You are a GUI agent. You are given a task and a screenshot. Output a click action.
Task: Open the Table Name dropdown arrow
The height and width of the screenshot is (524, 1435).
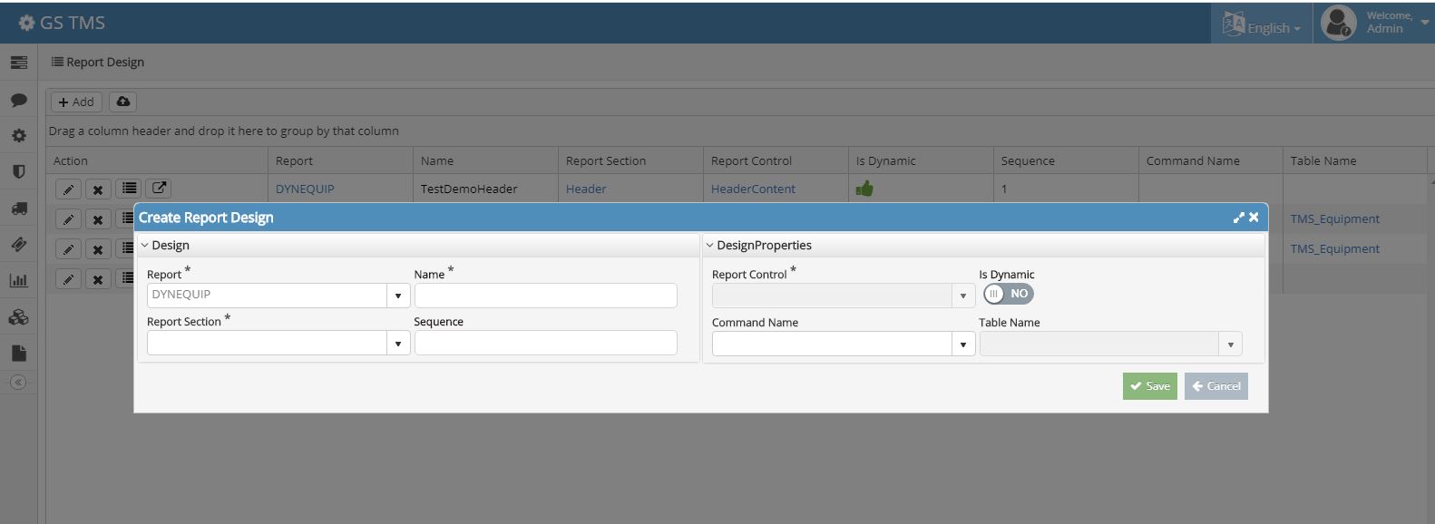tap(1231, 344)
